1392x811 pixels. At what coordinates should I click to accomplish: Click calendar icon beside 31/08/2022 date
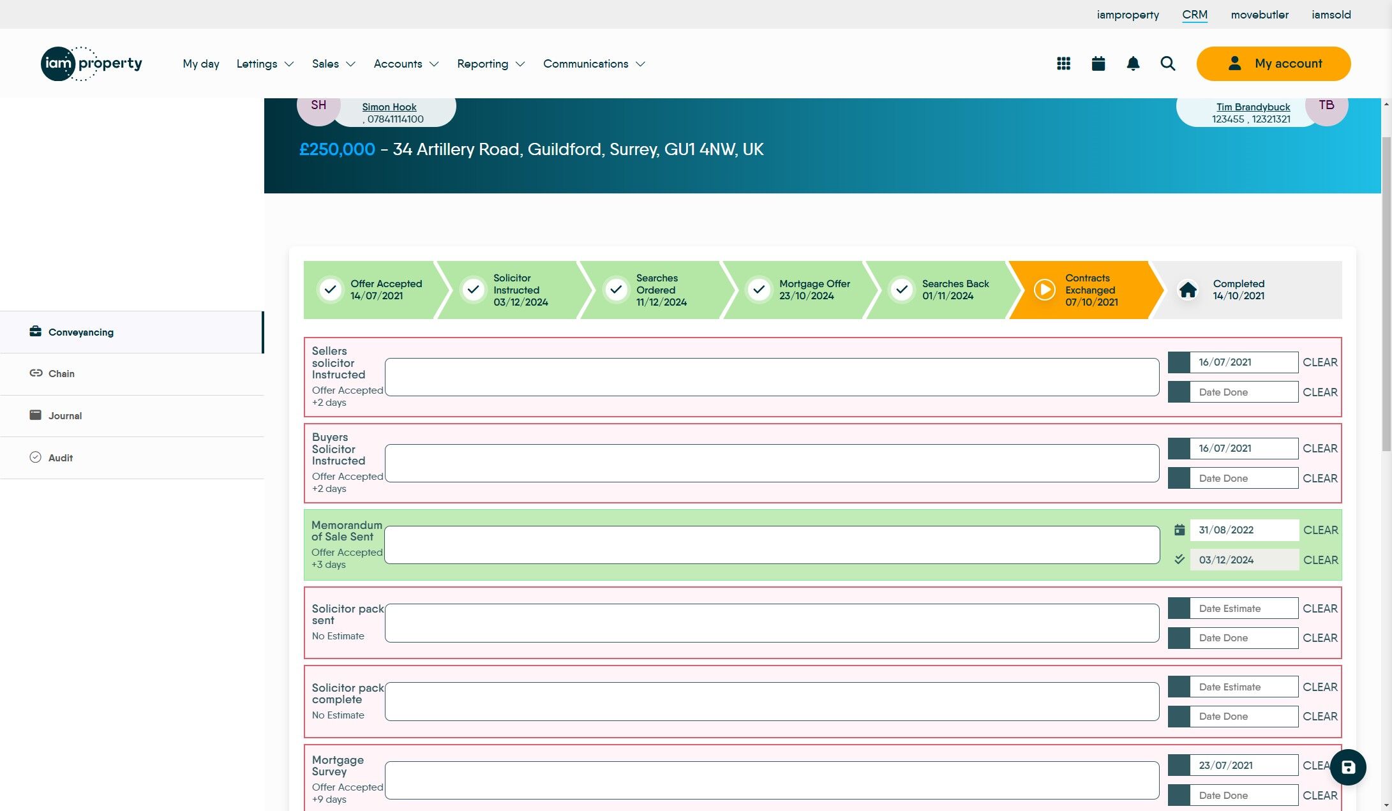(x=1179, y=530)
